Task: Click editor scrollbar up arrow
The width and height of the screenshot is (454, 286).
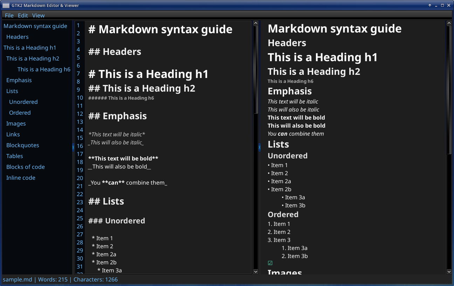Action: pyautogui.click(x=256, y=23)
